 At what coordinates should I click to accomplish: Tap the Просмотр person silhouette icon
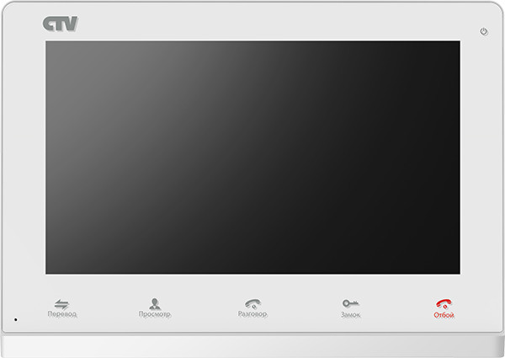point(155,303)
